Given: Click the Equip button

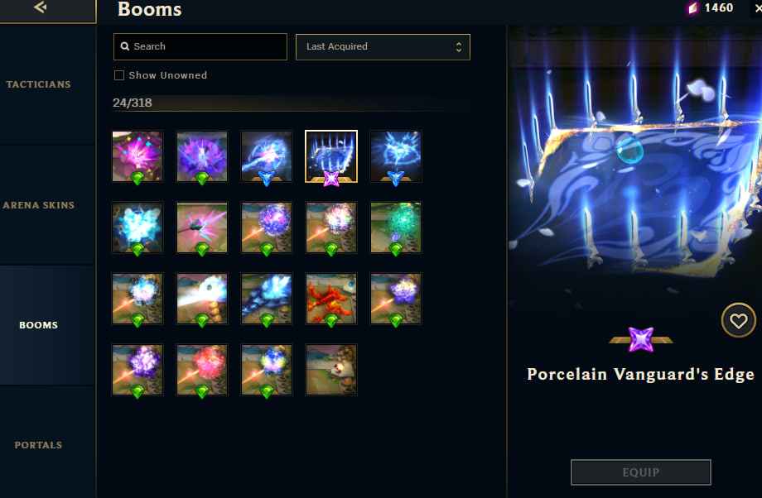Looking at the screenshot, I should tap(640, 472).
